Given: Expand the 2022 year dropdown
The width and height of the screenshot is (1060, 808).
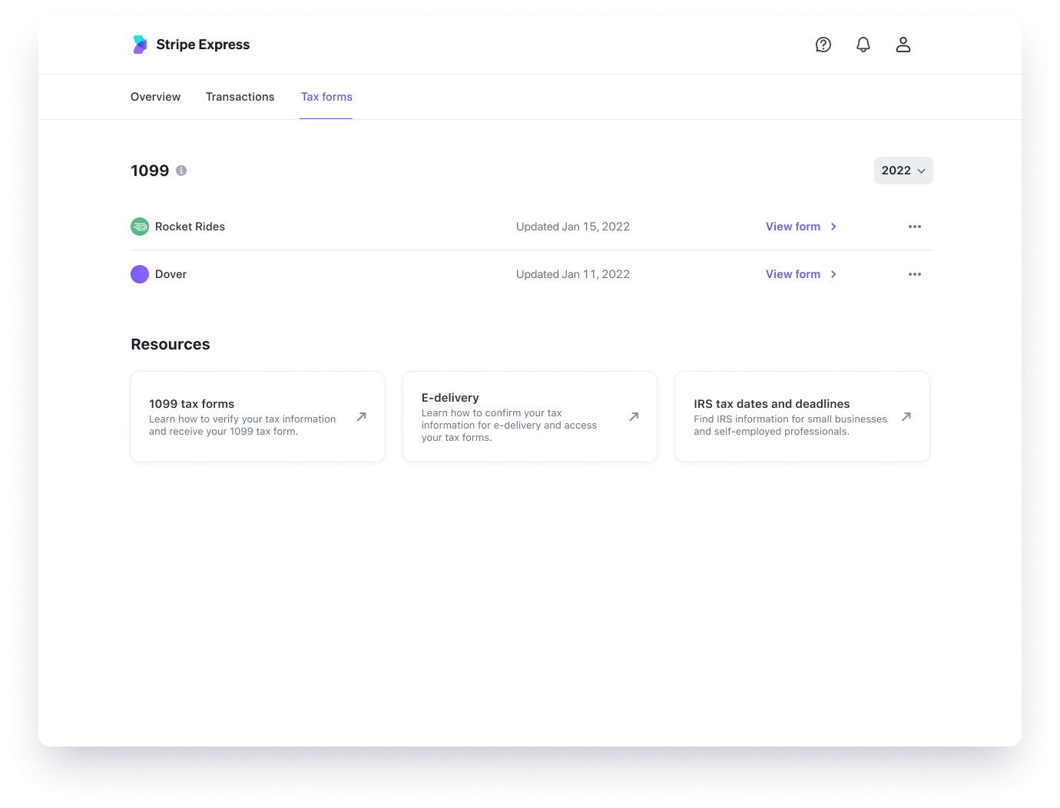Looking at the screenshot, I should 903,171.
